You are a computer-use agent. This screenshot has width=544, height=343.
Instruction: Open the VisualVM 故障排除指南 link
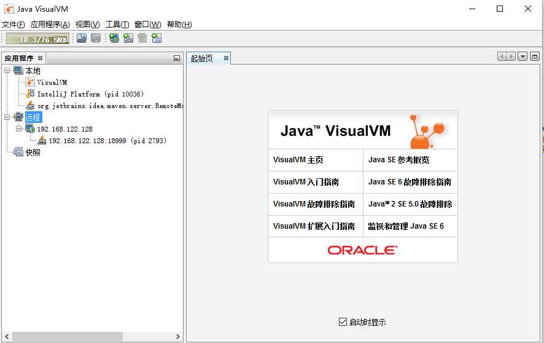[314, 204]
